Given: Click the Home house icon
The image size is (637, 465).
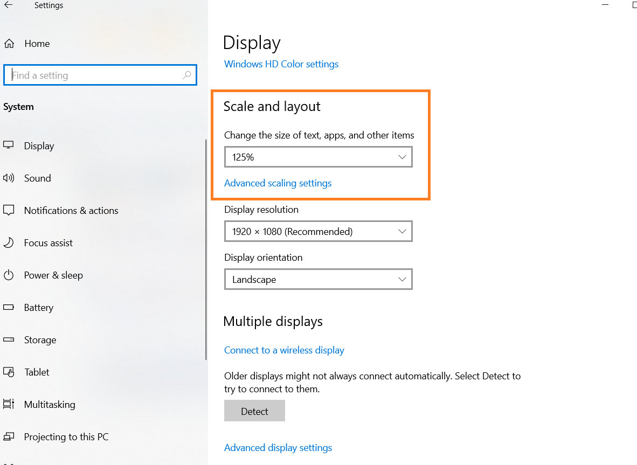Looking at the screenshot, I should coord(9,44).
